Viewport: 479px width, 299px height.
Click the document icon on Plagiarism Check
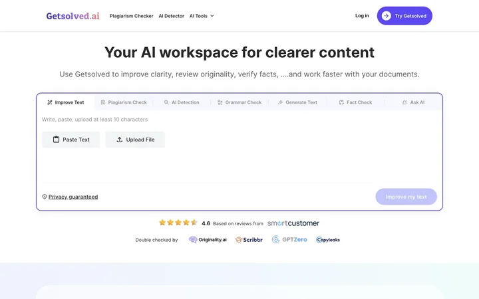point(103,102)
